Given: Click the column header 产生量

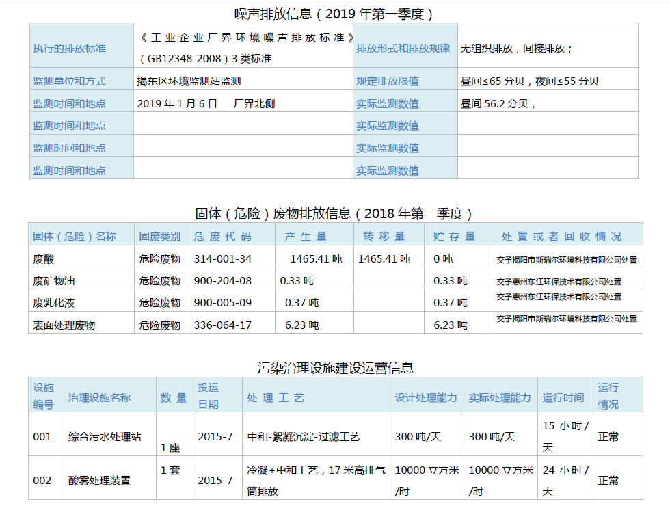Looking at the screenshot, I should click(x=306, y=237).
